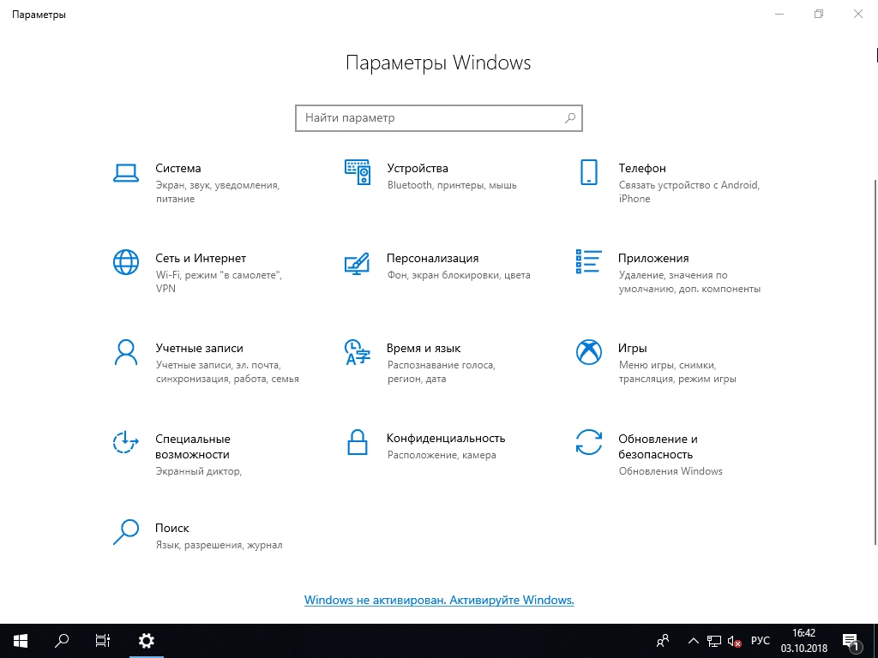
Task: Open Конфиденциальность settings title
Action: point(446,438)
